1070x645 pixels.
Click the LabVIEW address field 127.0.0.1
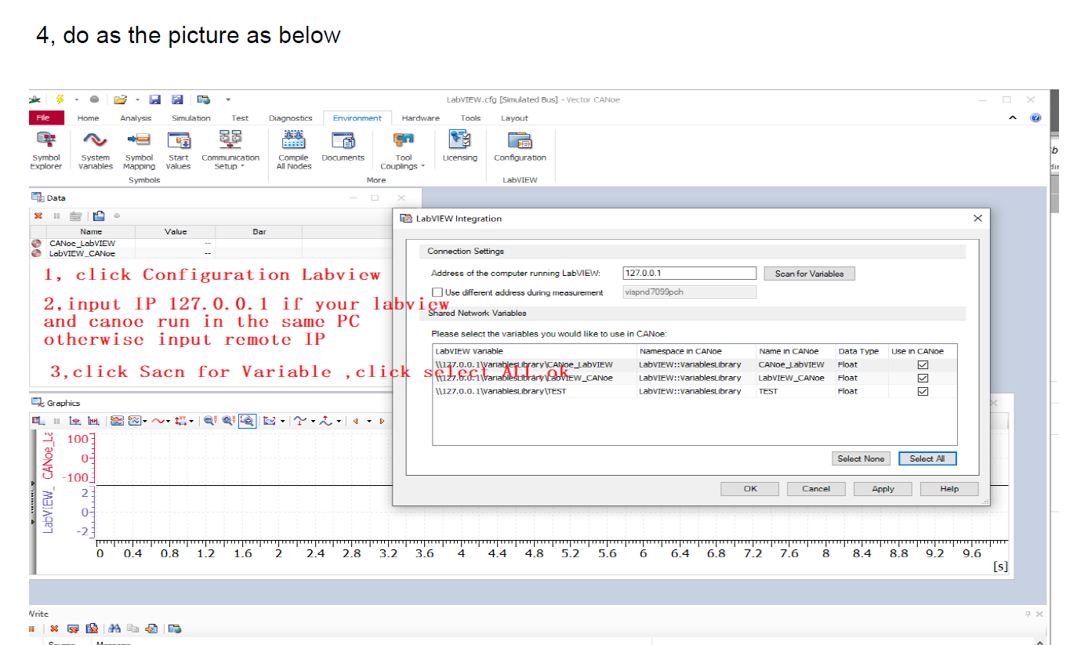(x=690, y=274)
